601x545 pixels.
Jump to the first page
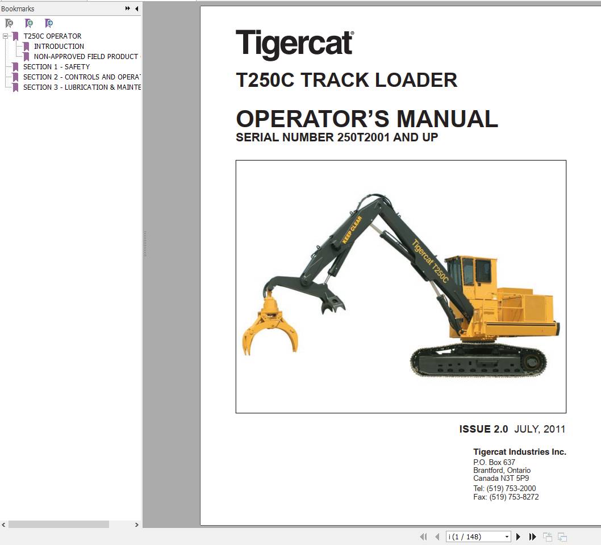pyautogui.click(x=423, y=536)
